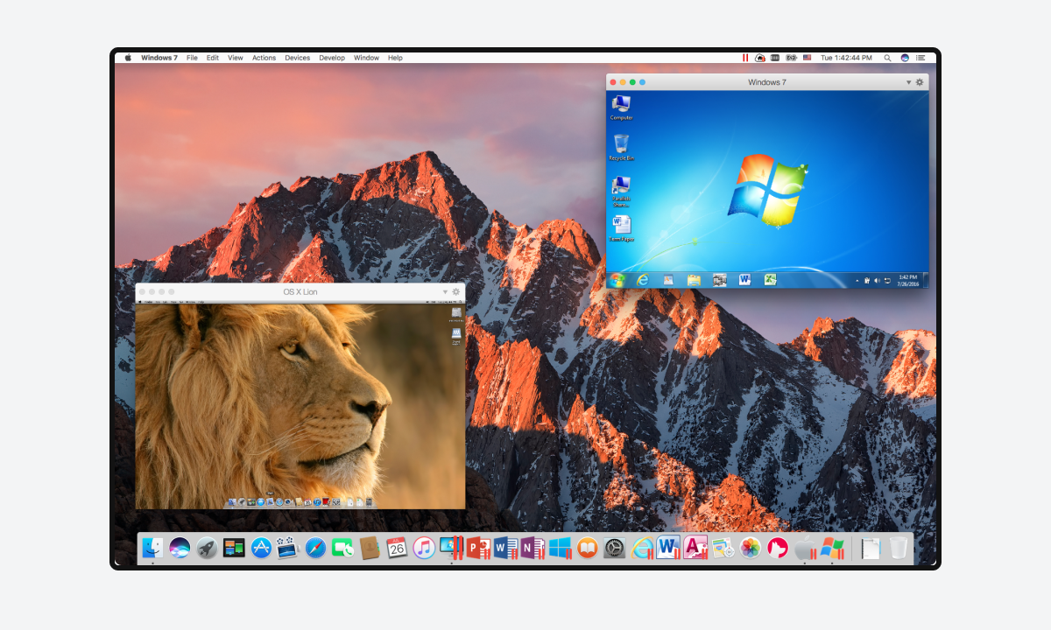1051x630 pixels.
Task: Click the Windows 7 taskbar clock
Action: point(907,280)
